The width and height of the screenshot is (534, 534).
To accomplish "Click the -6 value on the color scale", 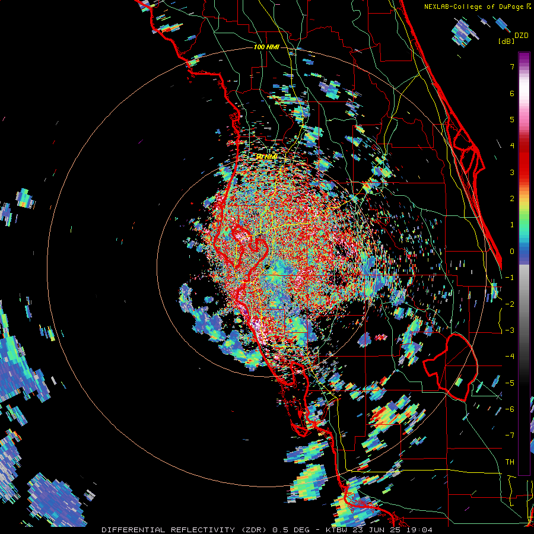I will 510,409.
